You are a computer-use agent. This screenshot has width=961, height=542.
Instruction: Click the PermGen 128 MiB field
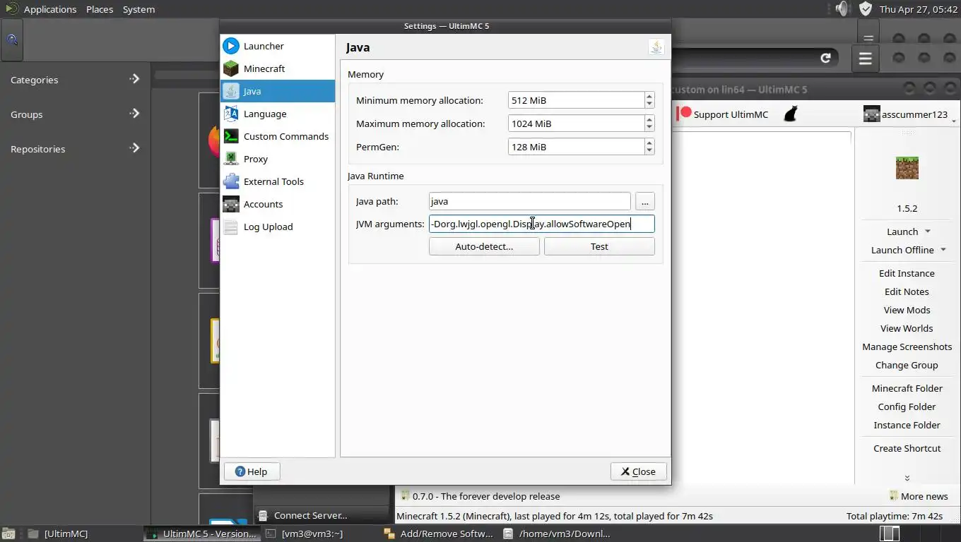coord(576,147)
